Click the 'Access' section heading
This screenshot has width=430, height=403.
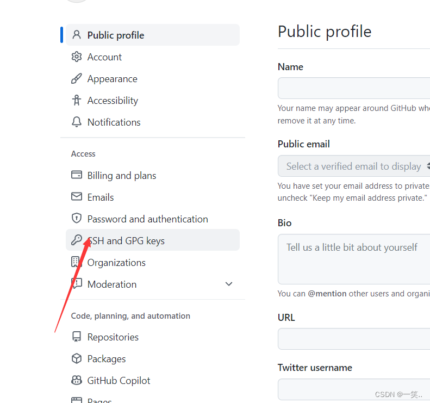click(x=83, y=153)
